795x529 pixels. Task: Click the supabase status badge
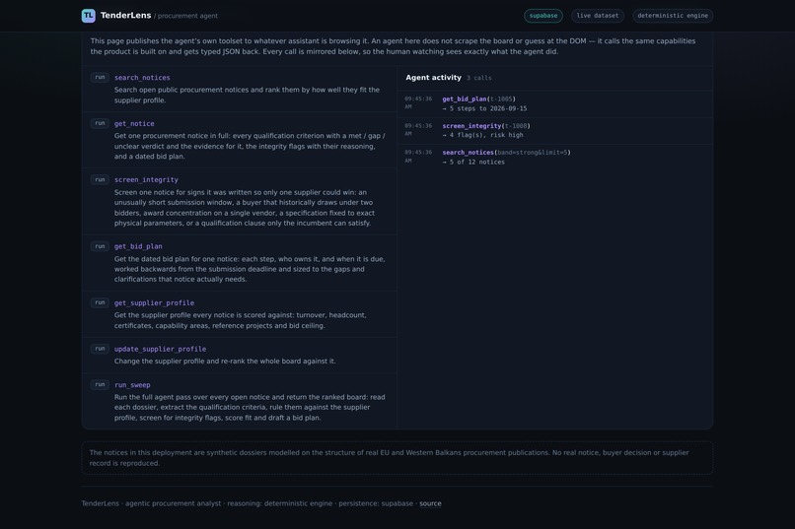pos(543,16)
